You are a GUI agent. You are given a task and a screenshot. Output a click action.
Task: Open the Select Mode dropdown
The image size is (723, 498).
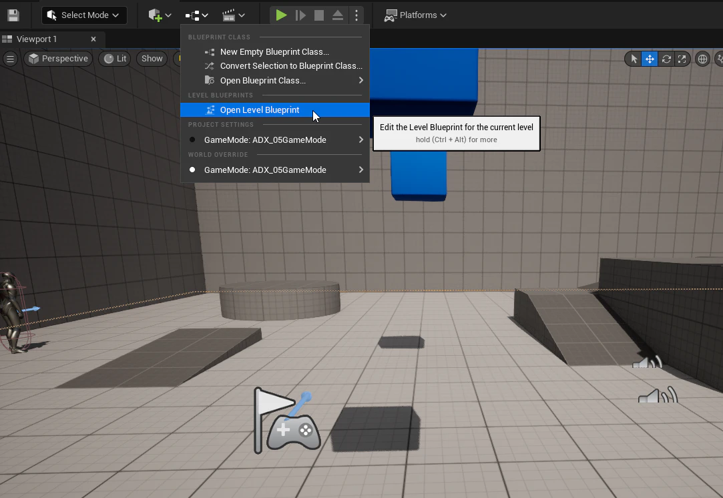click(x=84, y=15)
